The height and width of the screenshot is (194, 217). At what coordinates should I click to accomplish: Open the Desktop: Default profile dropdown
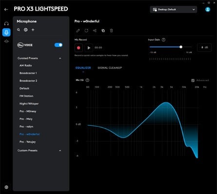pyautogui.click(x=174, y=9)
